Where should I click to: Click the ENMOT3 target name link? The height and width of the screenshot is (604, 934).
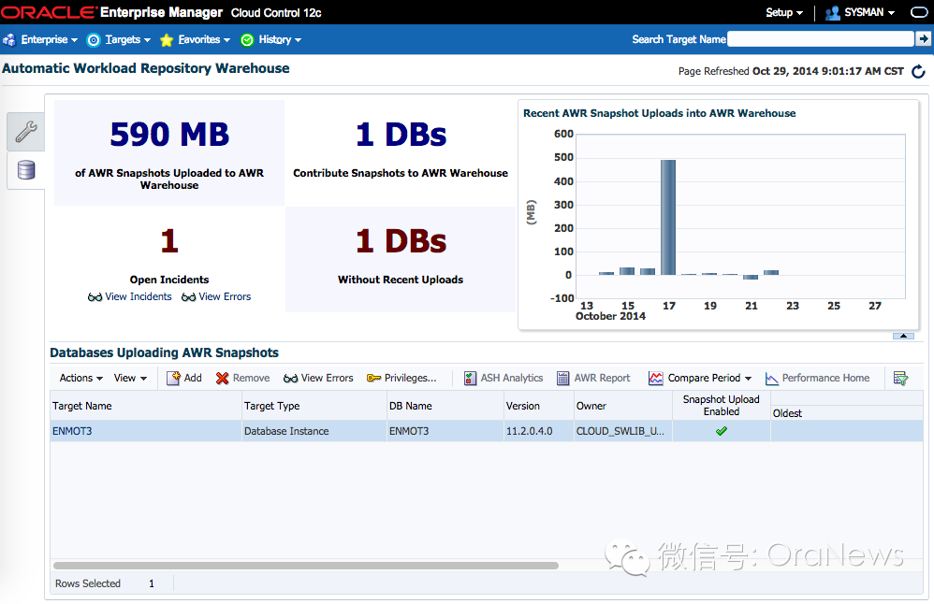point(72,431)
